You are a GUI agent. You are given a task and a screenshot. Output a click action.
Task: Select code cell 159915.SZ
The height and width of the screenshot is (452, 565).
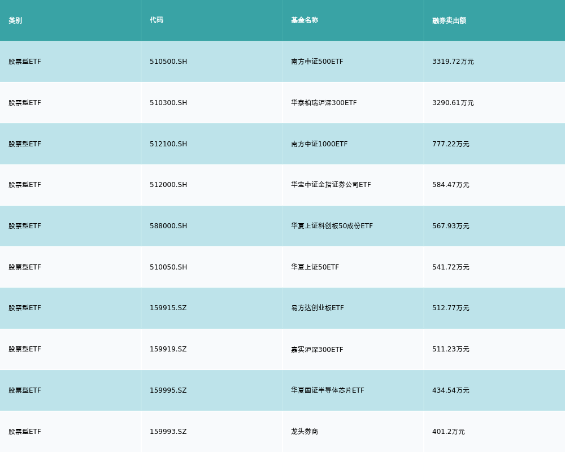click(168, 308)
